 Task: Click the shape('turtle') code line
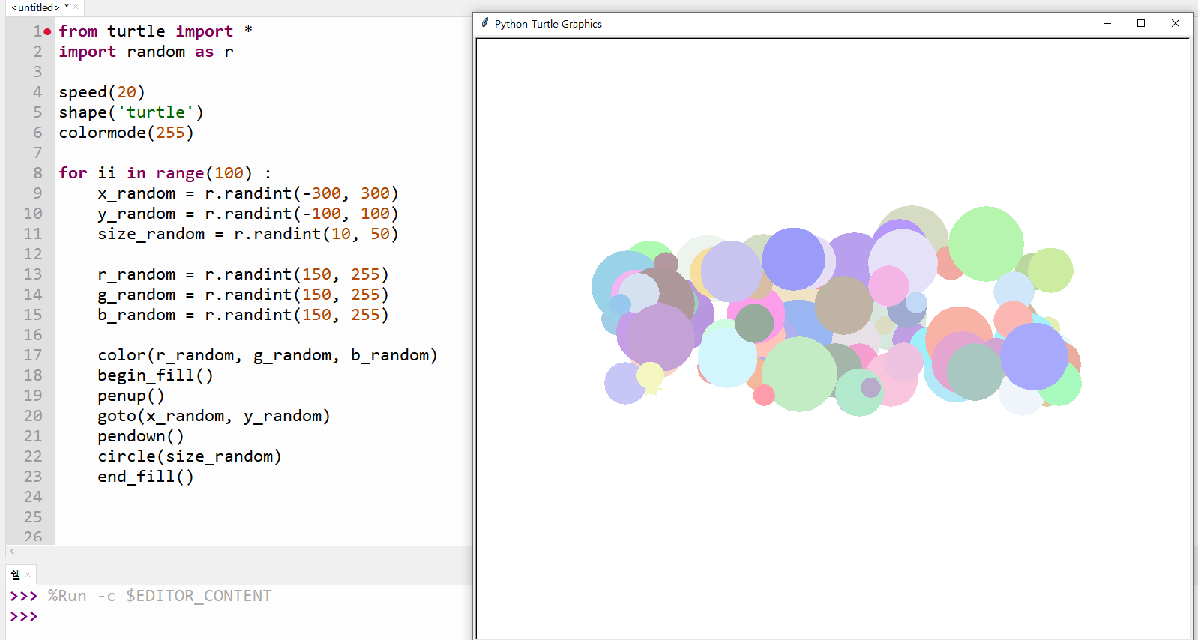pos(131,112)
